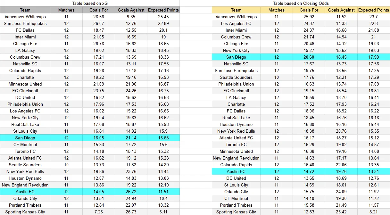This screenshot has height=215, width=390.
Task: Click the Expected Points header in xG table
Action: (x=163, y=10)
